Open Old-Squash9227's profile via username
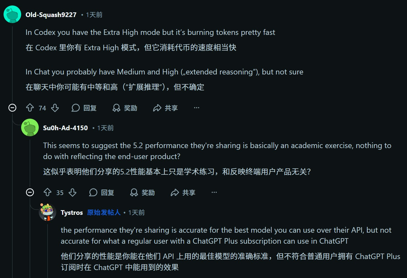The width and height of the screenshot is (407, 278). [51, 15]
